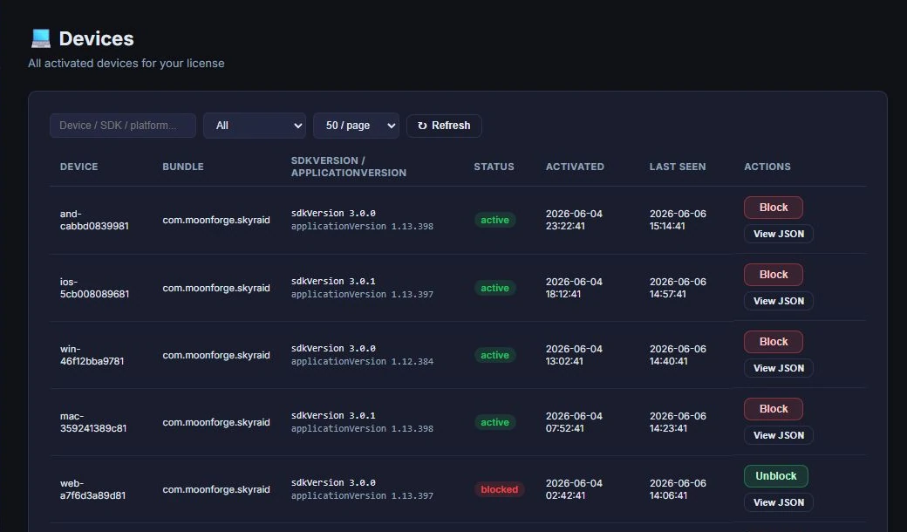Image resolution: width=907 pixels, height=532 pixels.
Task: Click subtitle All activated devices for your license
Action: [126, 63]
